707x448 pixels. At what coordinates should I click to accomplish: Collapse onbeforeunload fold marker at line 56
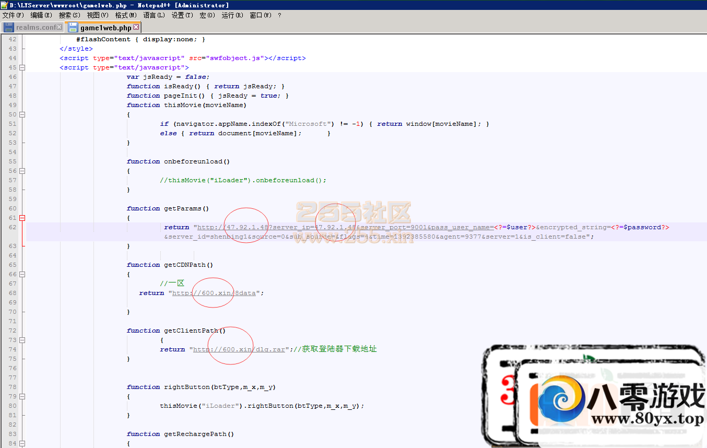22,171
